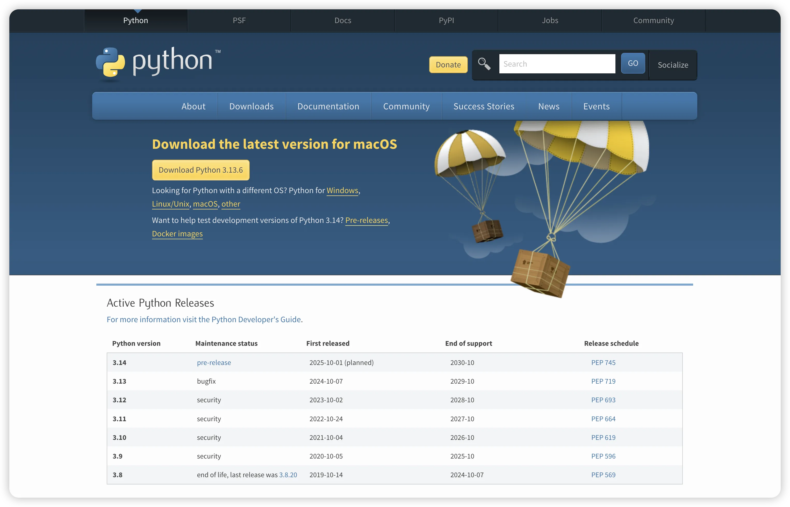This screenshot has width=790, height=507.
Task: Open the Socialize dropdown menu
Action: (673, 65)
